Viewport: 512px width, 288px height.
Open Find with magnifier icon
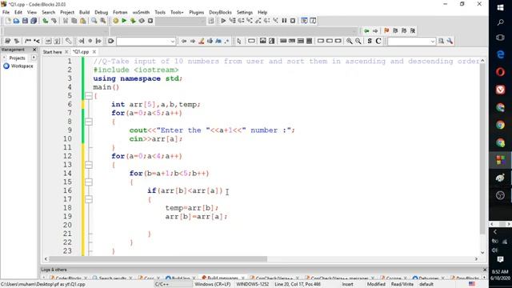click(94, 21)
